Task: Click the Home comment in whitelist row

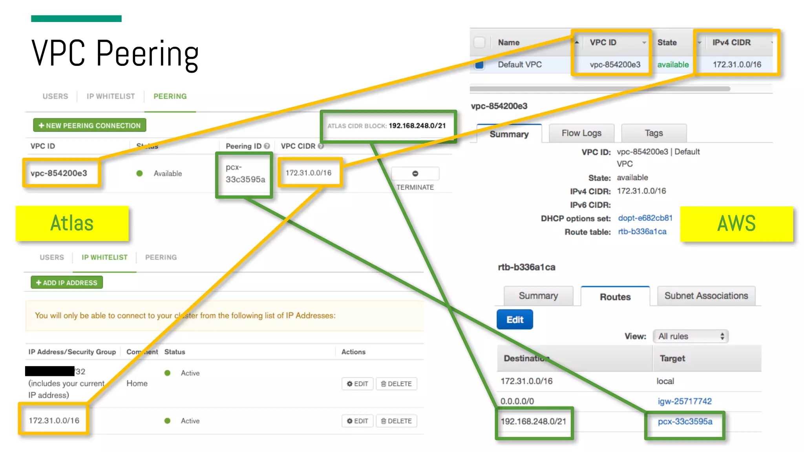Action: click(137, 383)
